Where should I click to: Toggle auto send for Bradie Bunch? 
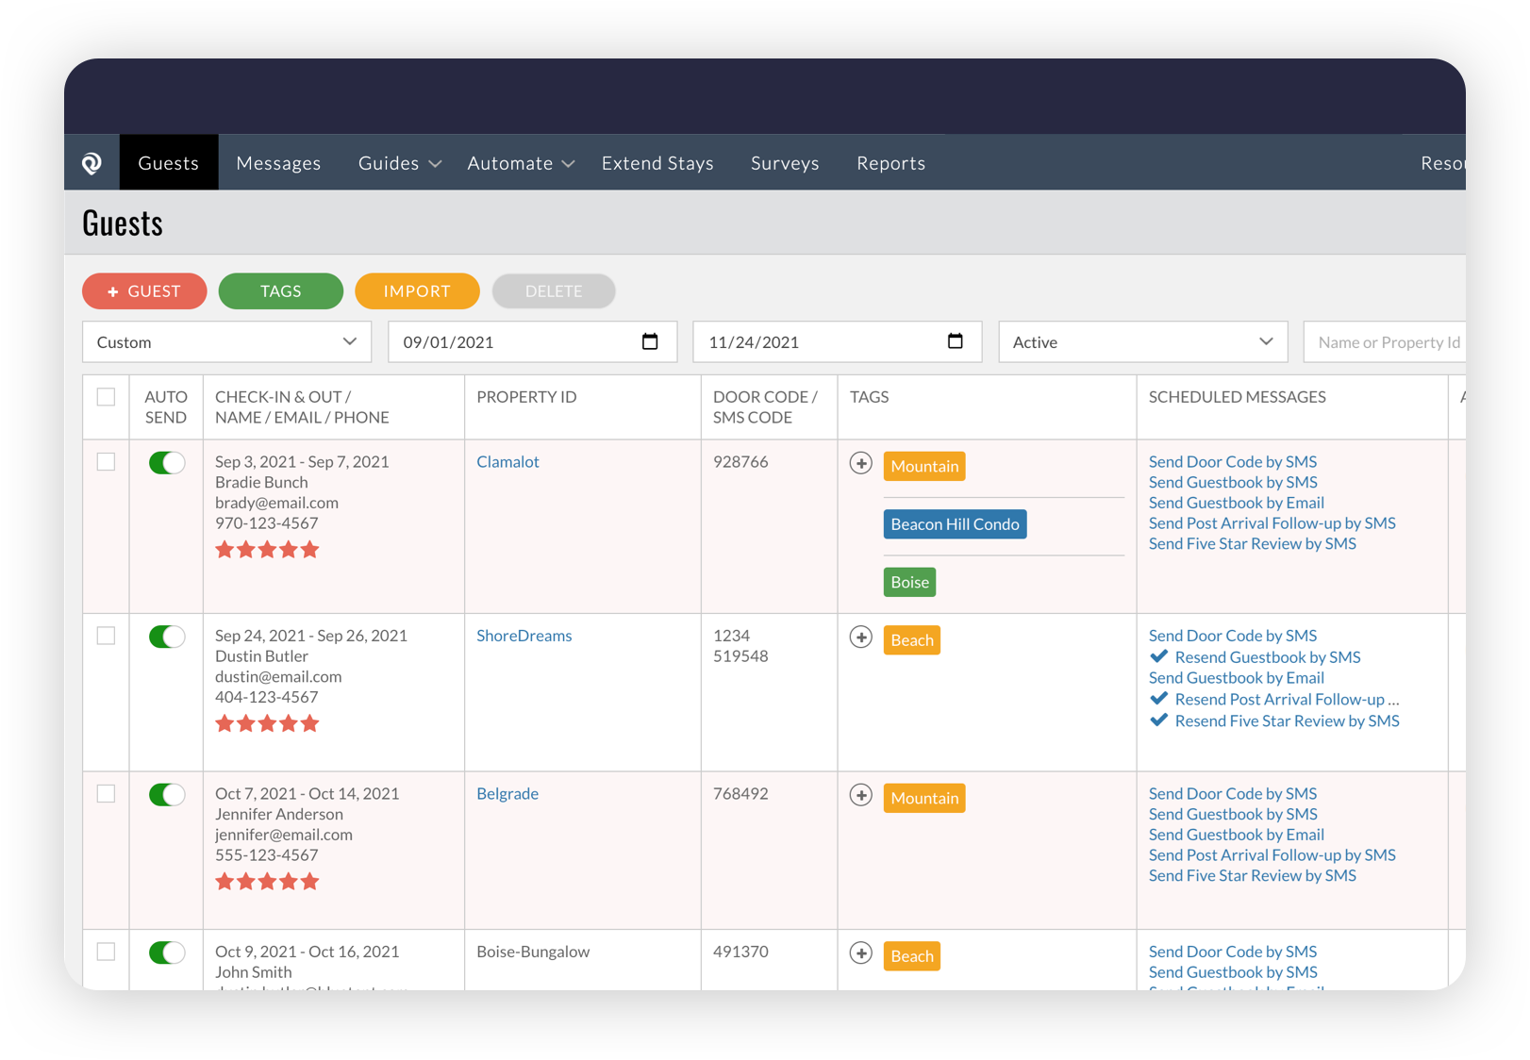[x=167, y=463]
